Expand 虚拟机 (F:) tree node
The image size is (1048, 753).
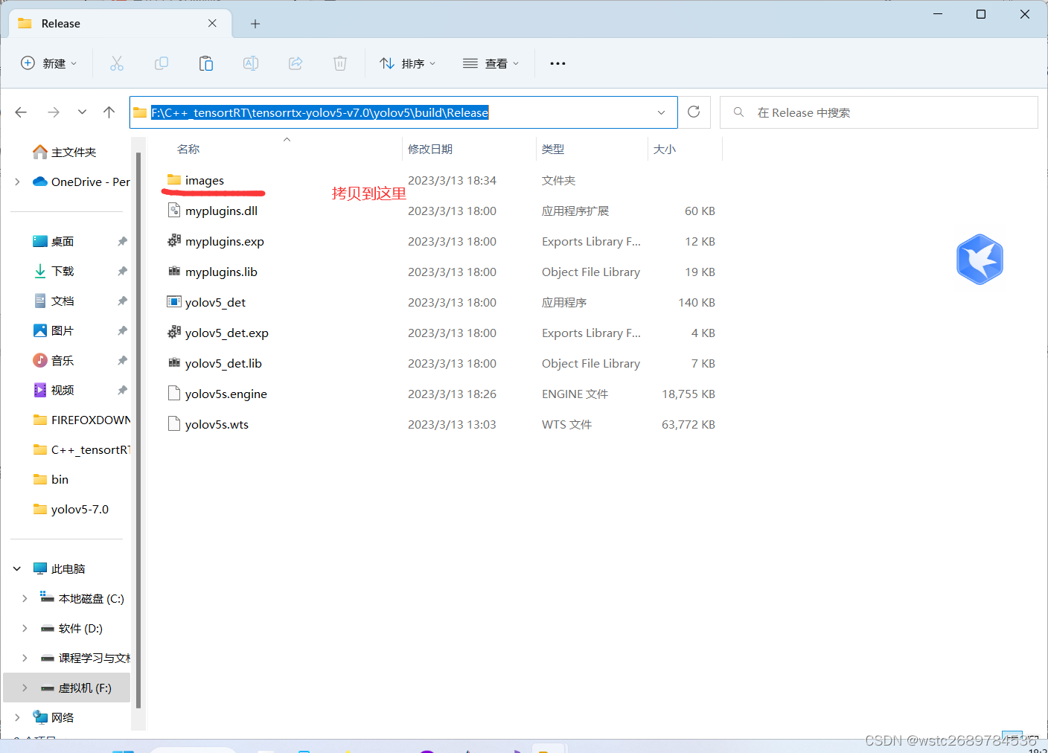point(25,688)
